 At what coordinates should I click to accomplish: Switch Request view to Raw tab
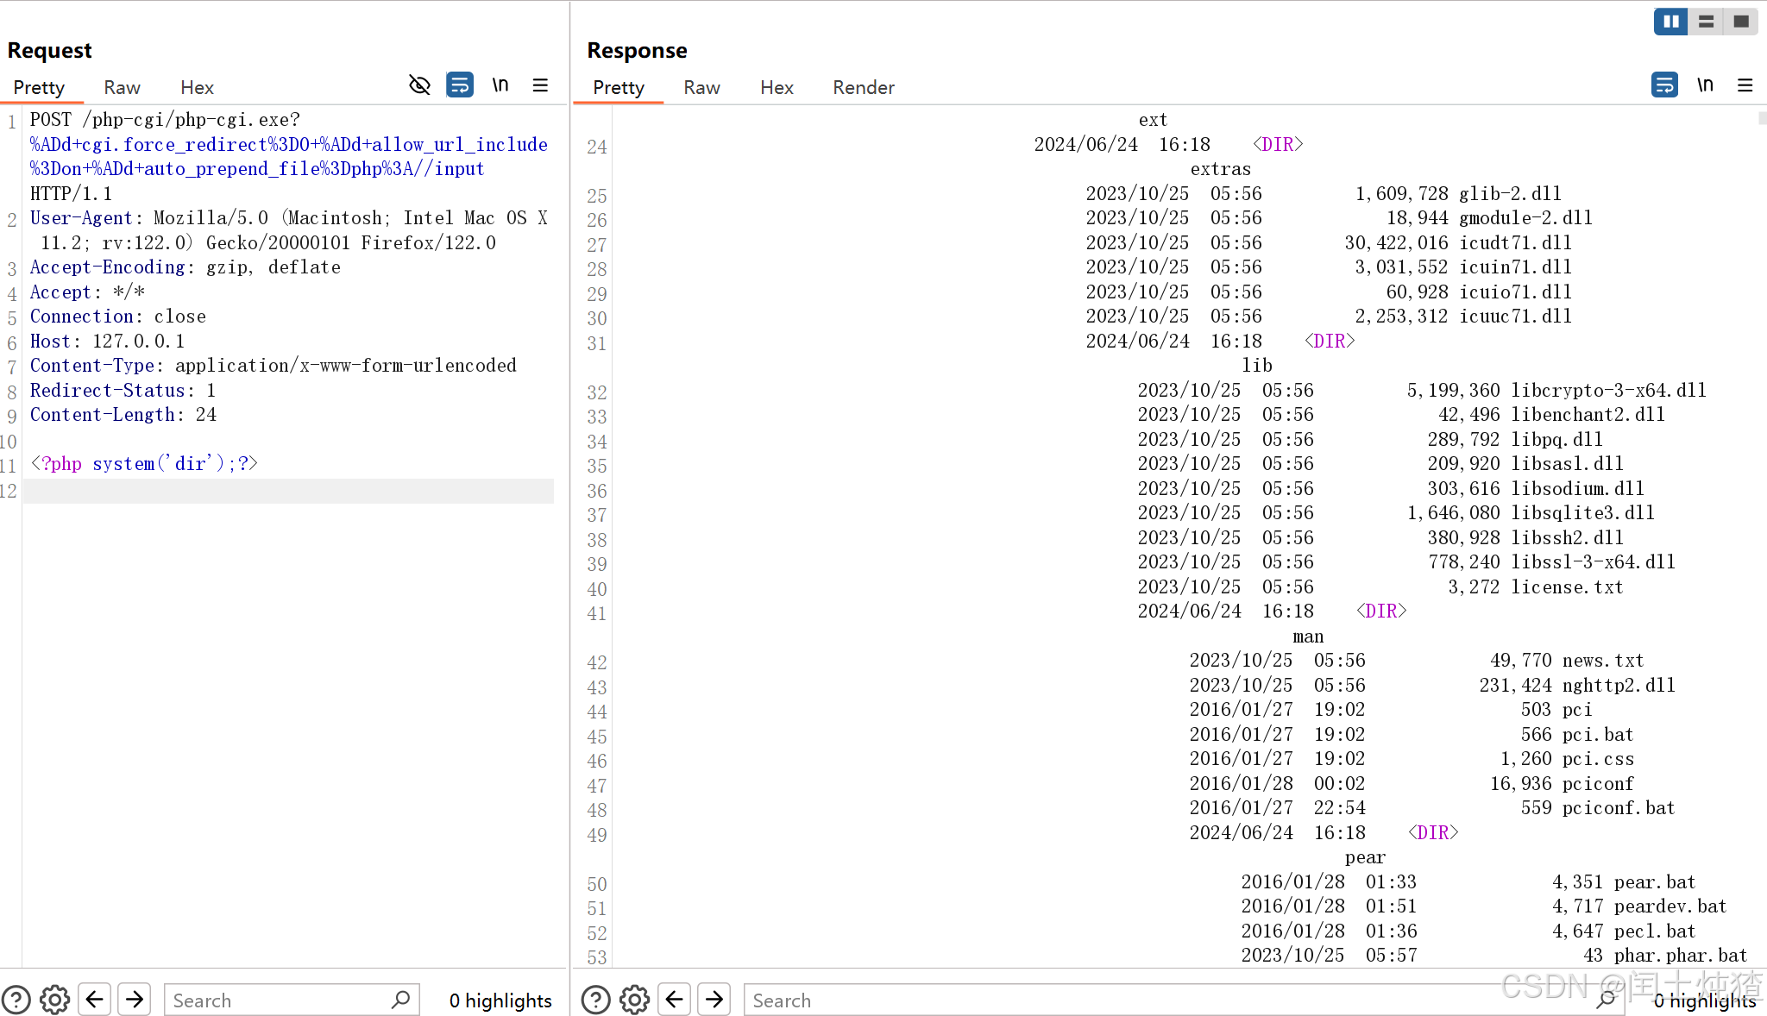click(x=122, y=87)
